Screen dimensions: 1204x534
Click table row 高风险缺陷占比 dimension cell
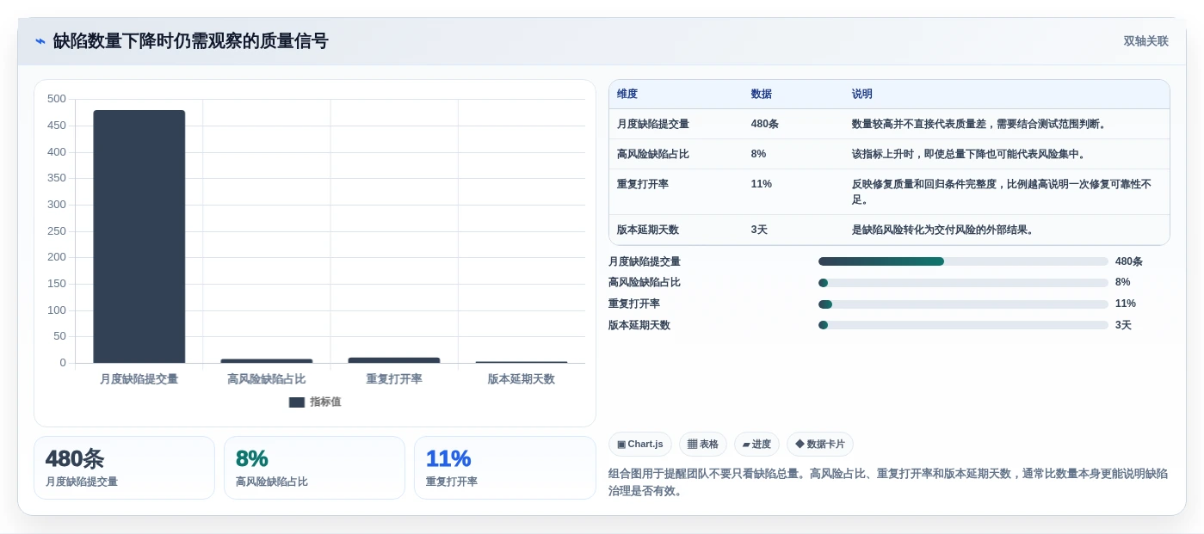click(653, 154)
